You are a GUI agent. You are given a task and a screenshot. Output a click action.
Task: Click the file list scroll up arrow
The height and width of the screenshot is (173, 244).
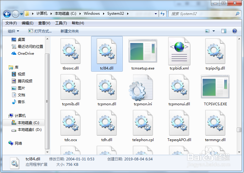pos(239,39)
